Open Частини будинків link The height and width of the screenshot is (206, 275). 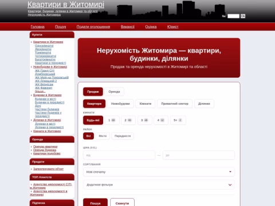coord(47,109)
